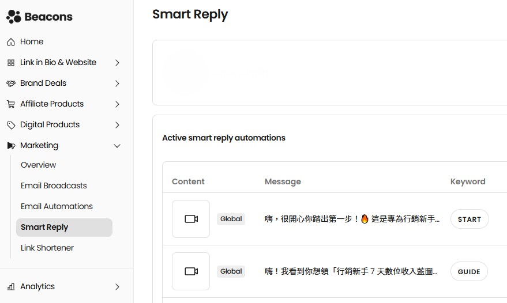The width and height of the screenshot is (507, 303).
Task: Open Link Shortener page
Action: [x=47, y=248]
